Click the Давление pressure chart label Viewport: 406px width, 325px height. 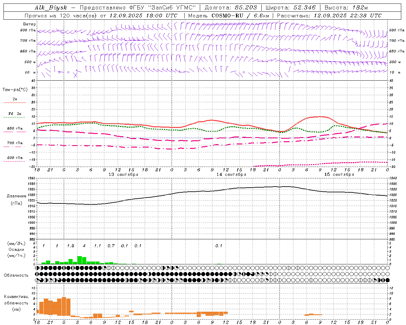pyautogui.click(x=16, y=196)
